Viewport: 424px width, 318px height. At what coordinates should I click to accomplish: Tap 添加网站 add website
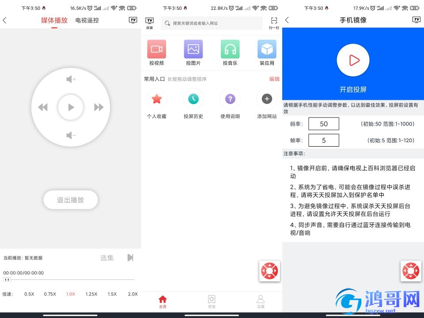click(x=267, y=103)
